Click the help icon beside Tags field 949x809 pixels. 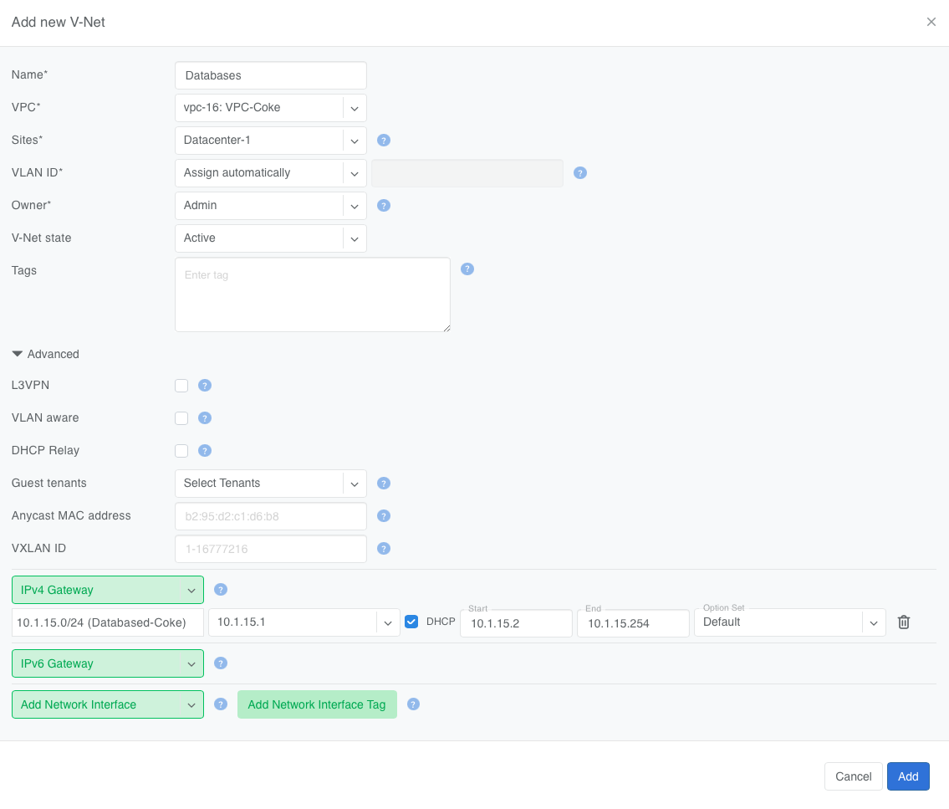[467, 269]
